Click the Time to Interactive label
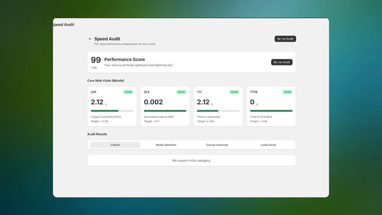382x215 pixels. [209, 117]
